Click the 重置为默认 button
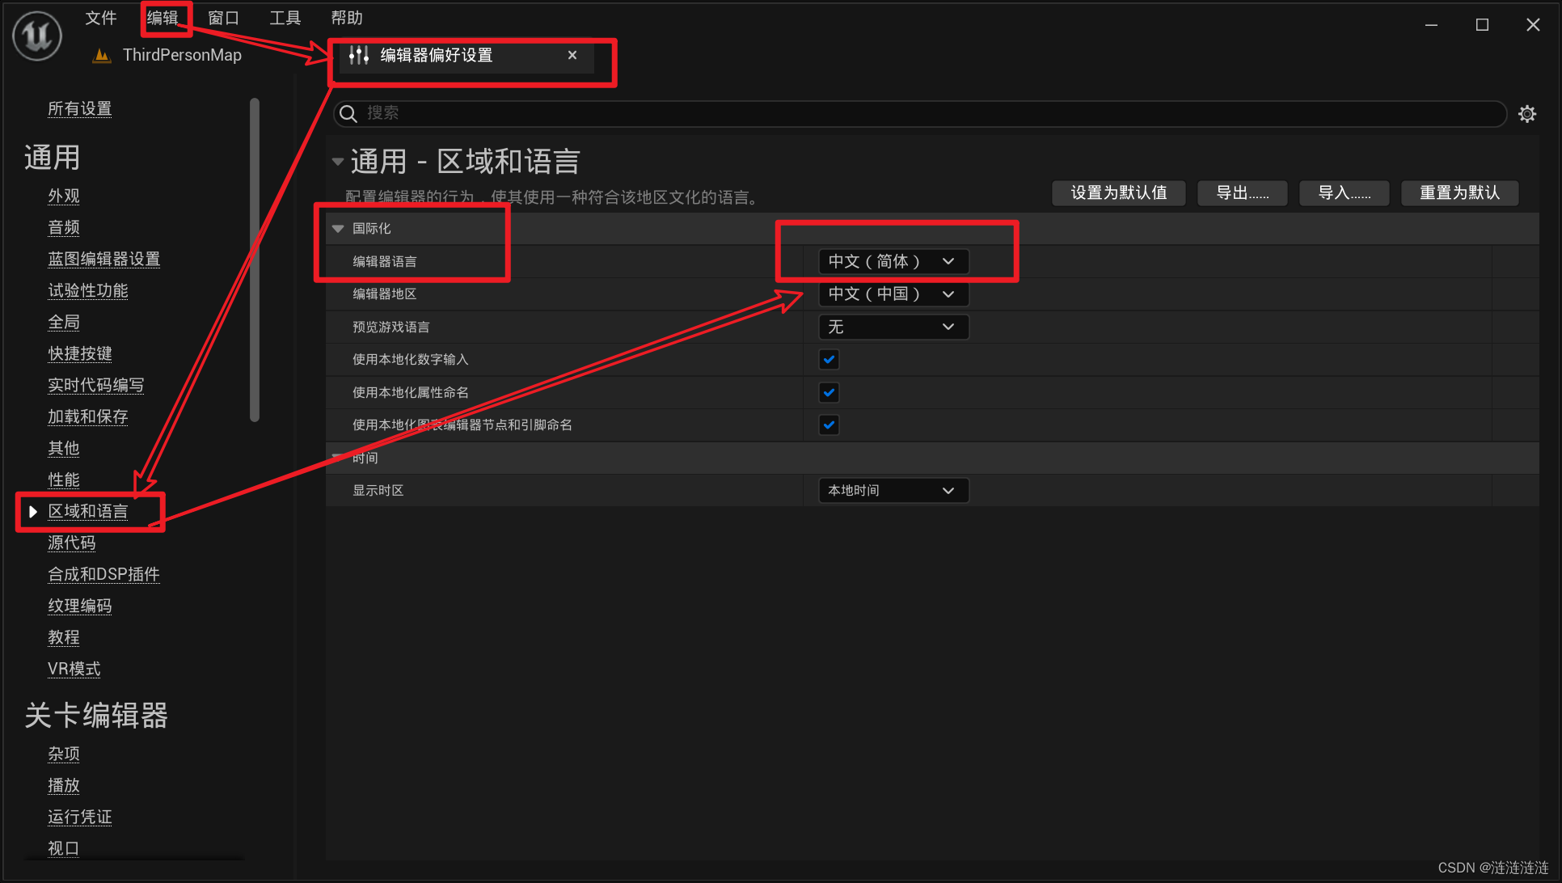 (x=1459, y=192)
